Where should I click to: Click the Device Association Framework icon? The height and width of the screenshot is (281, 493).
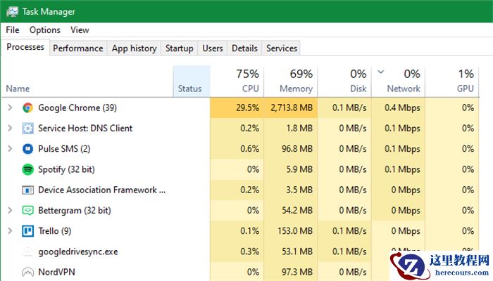(x=27, y=190)
